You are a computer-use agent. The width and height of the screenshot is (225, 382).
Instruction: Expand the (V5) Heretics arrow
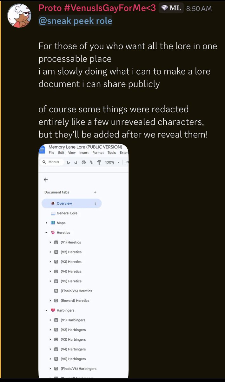pos(50,281)
